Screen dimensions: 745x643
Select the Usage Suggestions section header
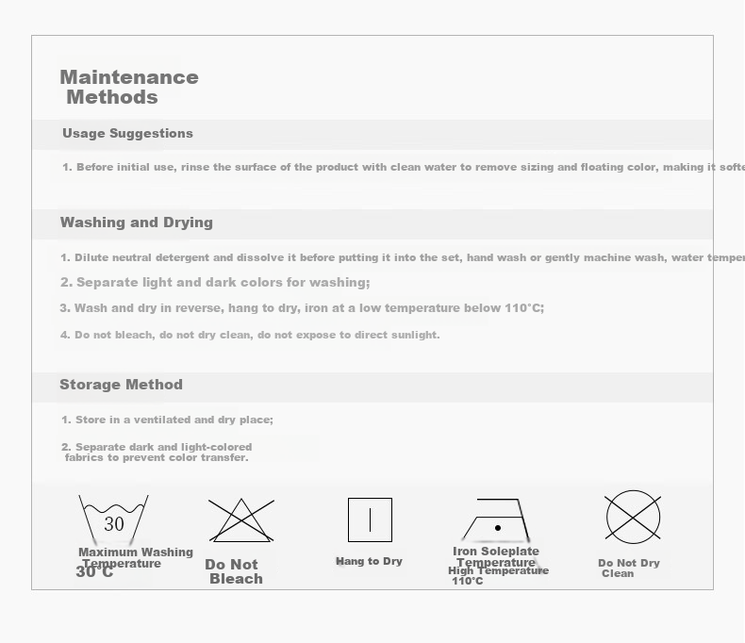(x=128, y=133)
